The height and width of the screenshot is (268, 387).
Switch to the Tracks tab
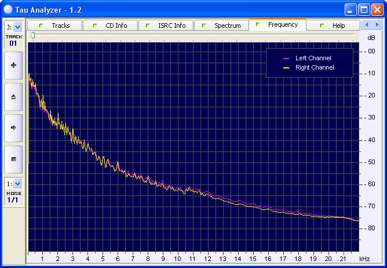(54, 26)
